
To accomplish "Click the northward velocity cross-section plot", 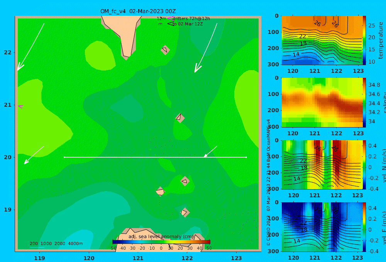I will (322, 165).
